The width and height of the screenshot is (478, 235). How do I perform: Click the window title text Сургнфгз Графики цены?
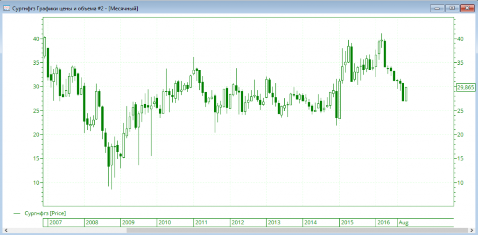pos(75,8)
